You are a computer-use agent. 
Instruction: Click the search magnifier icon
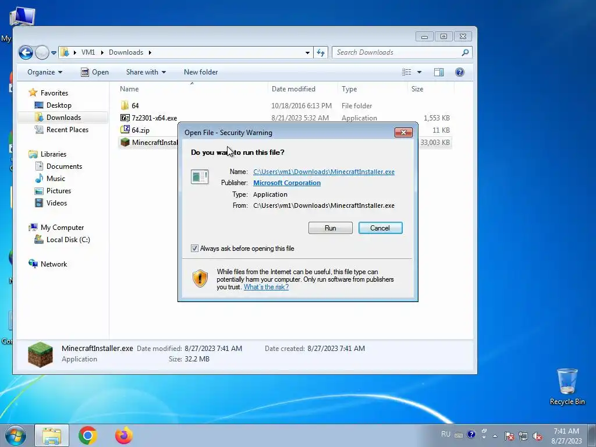[x=465, y=52]
